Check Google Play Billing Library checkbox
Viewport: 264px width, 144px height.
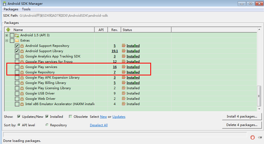tap(17, 83)
